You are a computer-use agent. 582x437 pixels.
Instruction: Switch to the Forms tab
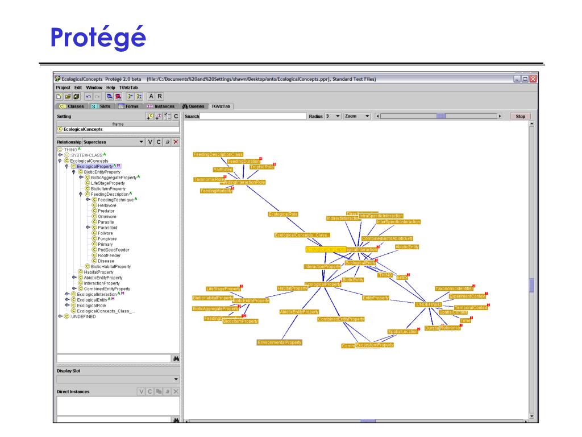point(128,106)
